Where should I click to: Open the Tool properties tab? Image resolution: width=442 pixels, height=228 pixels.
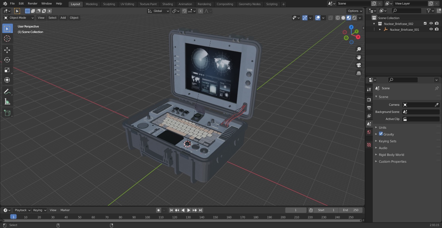(369, 89)
